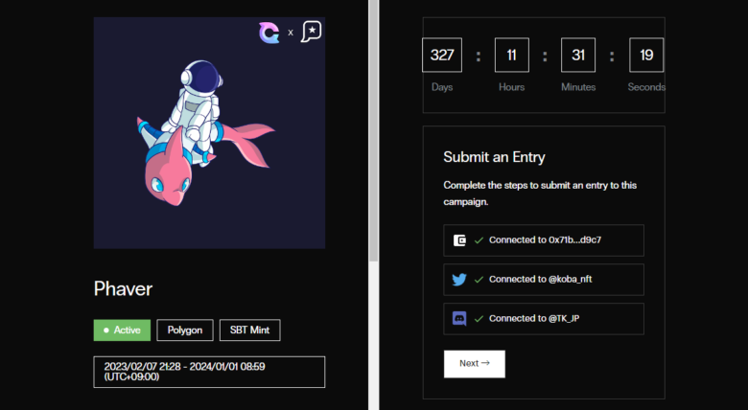Click the Connected to @TK_JP row
Image resolution: width=748 pixels, height=410 pixels.
click(544, 318)
